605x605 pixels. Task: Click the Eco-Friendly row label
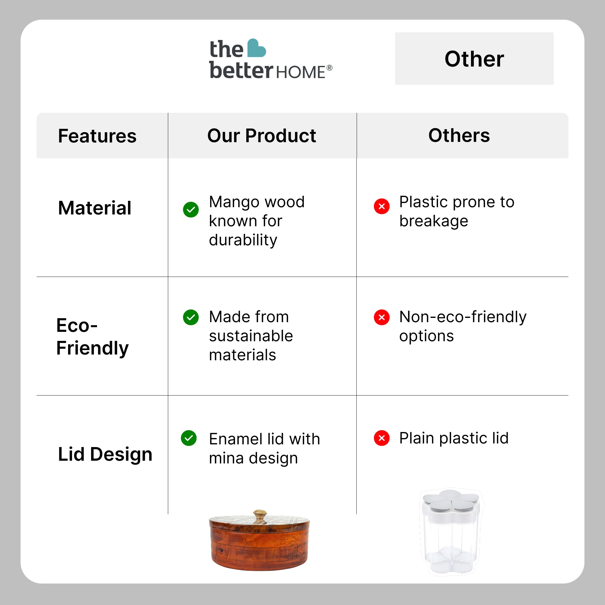92,337
